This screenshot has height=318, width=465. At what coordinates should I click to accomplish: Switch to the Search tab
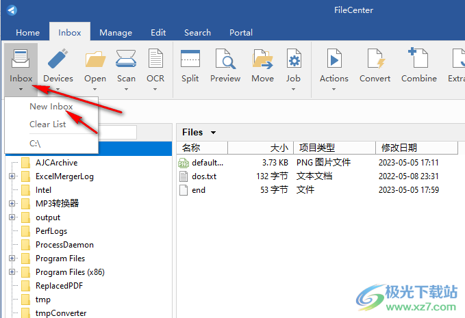click(197, 33)
